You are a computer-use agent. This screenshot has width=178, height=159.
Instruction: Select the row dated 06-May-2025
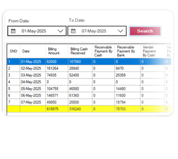click(x=89, y=95)
